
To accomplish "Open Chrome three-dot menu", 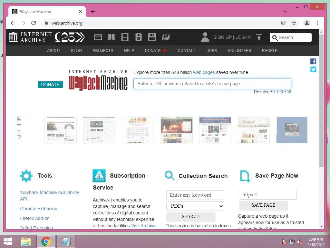I will point(317,23).
